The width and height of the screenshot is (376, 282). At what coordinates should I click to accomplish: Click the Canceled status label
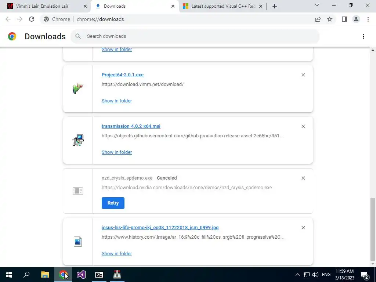point(167,178)
